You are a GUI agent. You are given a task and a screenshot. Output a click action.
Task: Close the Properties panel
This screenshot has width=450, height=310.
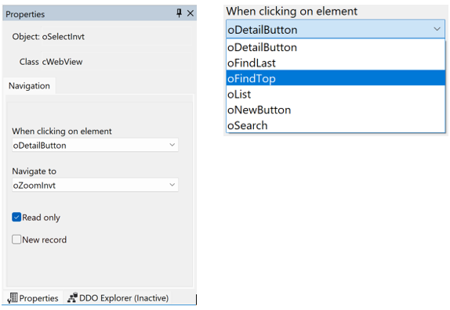click(191, 13)
